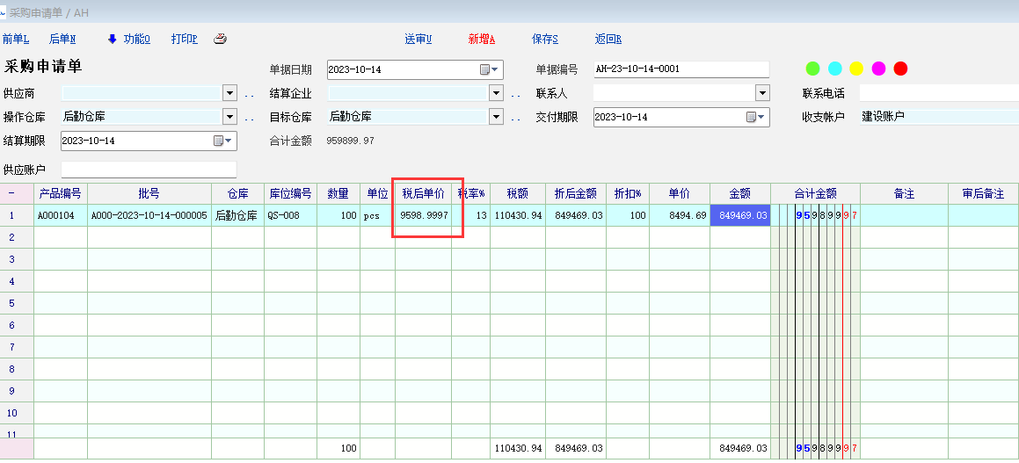Viewport: 1019px width, 463px height.
Task: Click the 单据编号 input field
Action: 680,69
